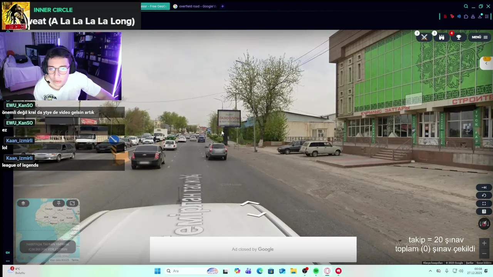Screen dimensions: 493x277
Task: Click the undo last move button
Action: pos(484,195)
